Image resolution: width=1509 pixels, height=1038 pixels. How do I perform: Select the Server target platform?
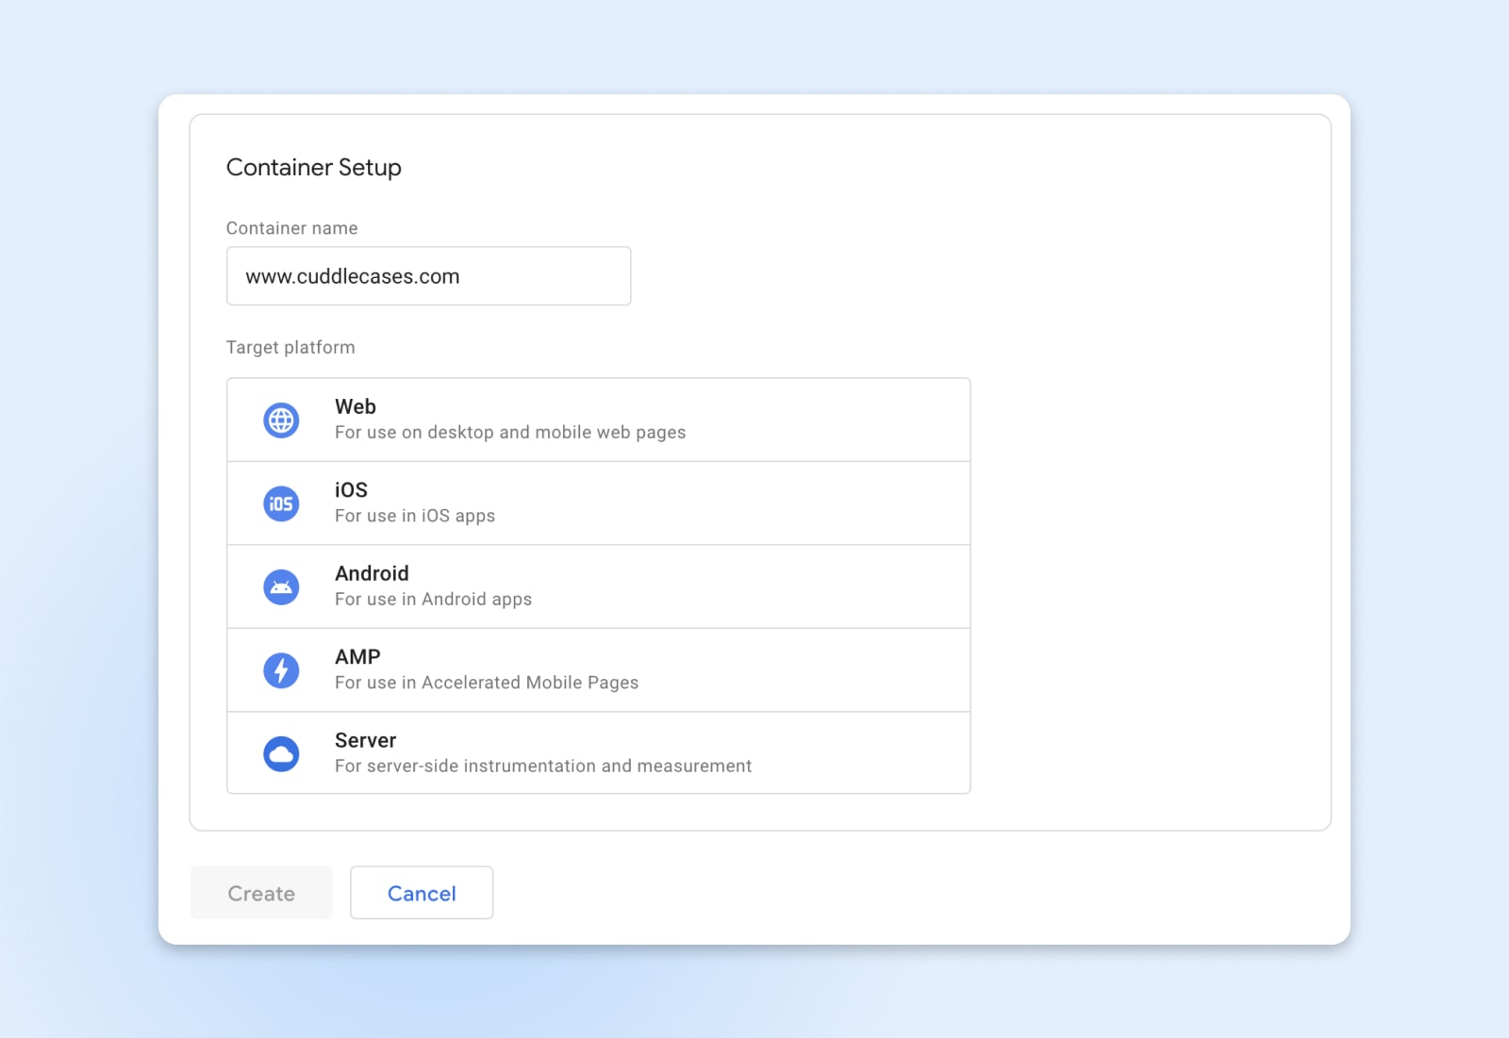click(x=598, y=752)
